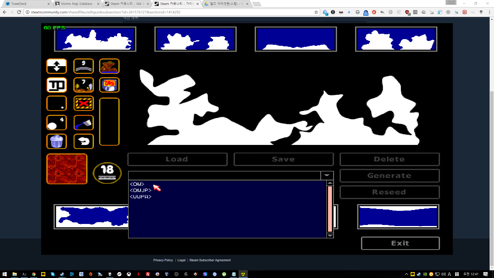Toggle the terrain type mud pile icon
The width and height of the screenshot is (494, 278).
click(109, 66)
